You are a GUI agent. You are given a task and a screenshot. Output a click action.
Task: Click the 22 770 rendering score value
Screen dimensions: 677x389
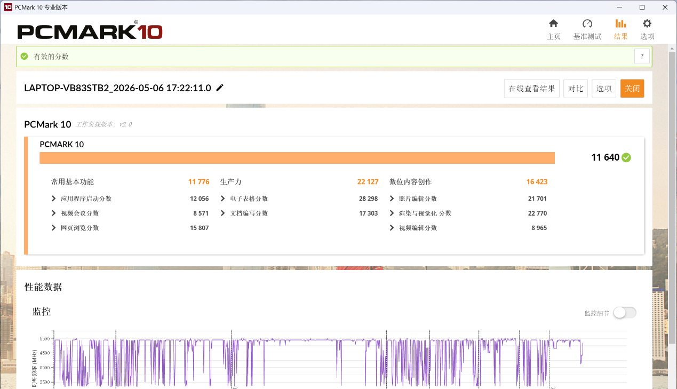(537, 213)
